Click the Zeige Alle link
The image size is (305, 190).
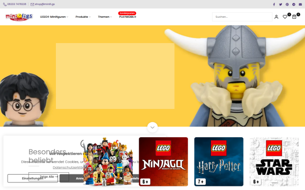click(x=49, y=177)
